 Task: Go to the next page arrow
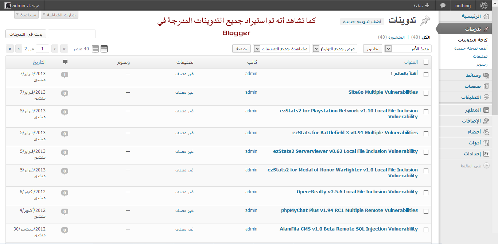point(19,49)
